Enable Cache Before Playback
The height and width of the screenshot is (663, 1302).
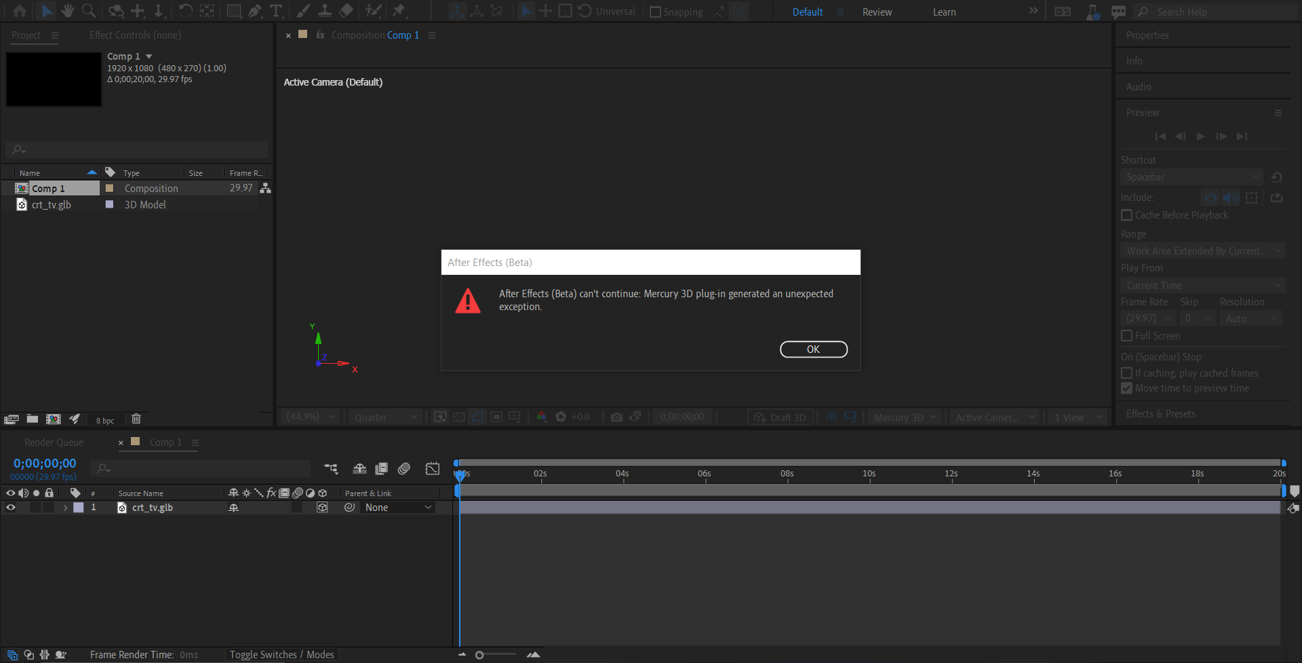click(1127, 215)
